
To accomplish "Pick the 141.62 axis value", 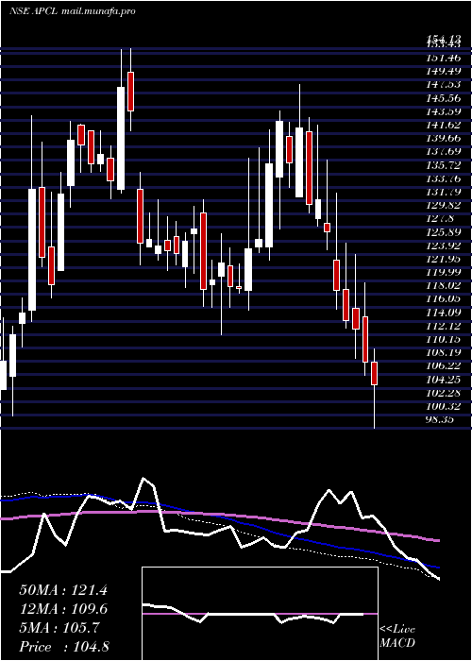I will (444, 125).
